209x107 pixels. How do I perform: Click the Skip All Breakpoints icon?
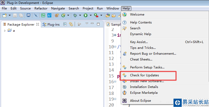(x=36, y=15)
